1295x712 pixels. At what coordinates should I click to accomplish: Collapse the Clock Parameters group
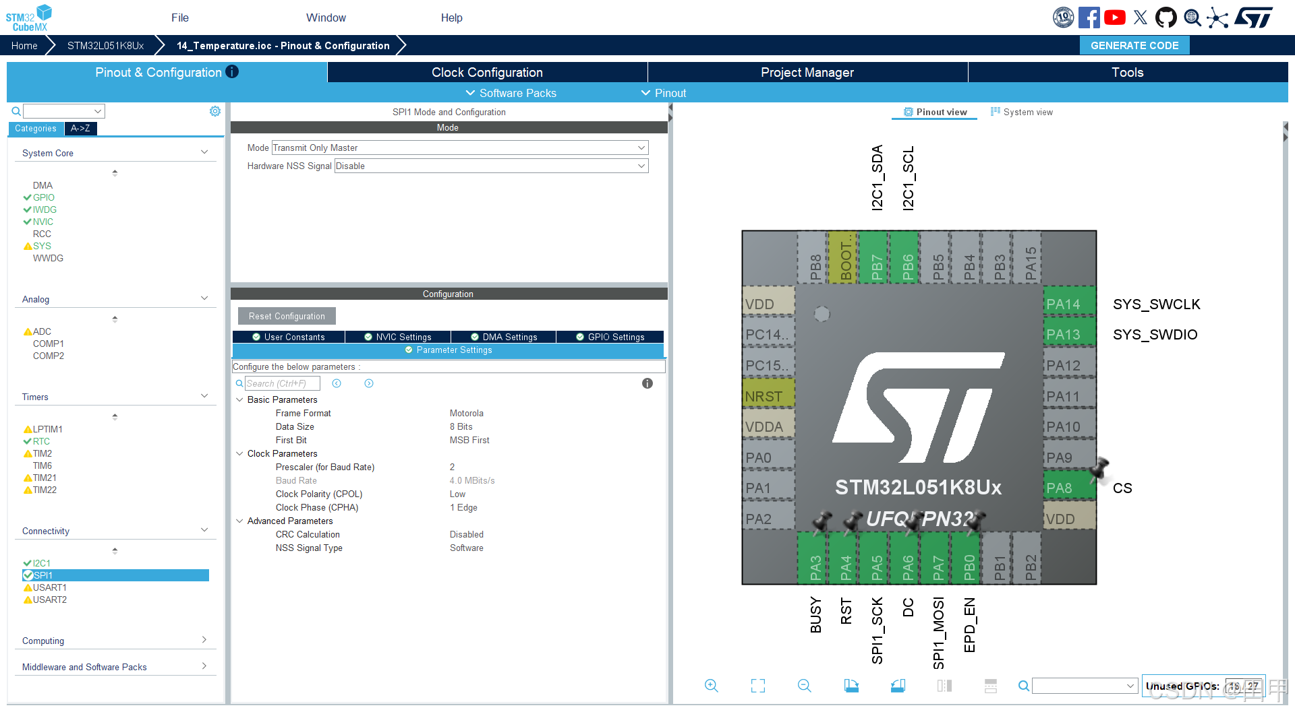(239, 453)
